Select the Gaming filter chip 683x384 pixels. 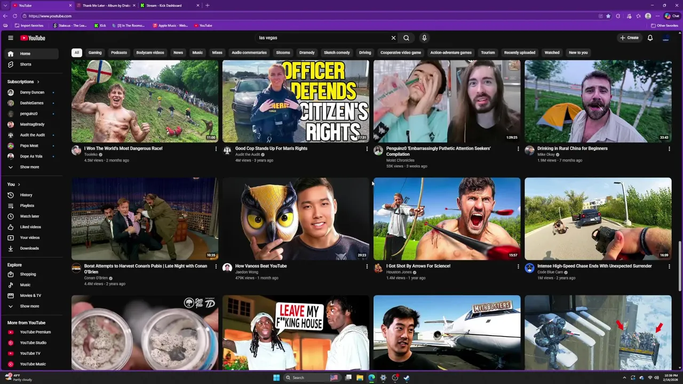pos(95,53)
